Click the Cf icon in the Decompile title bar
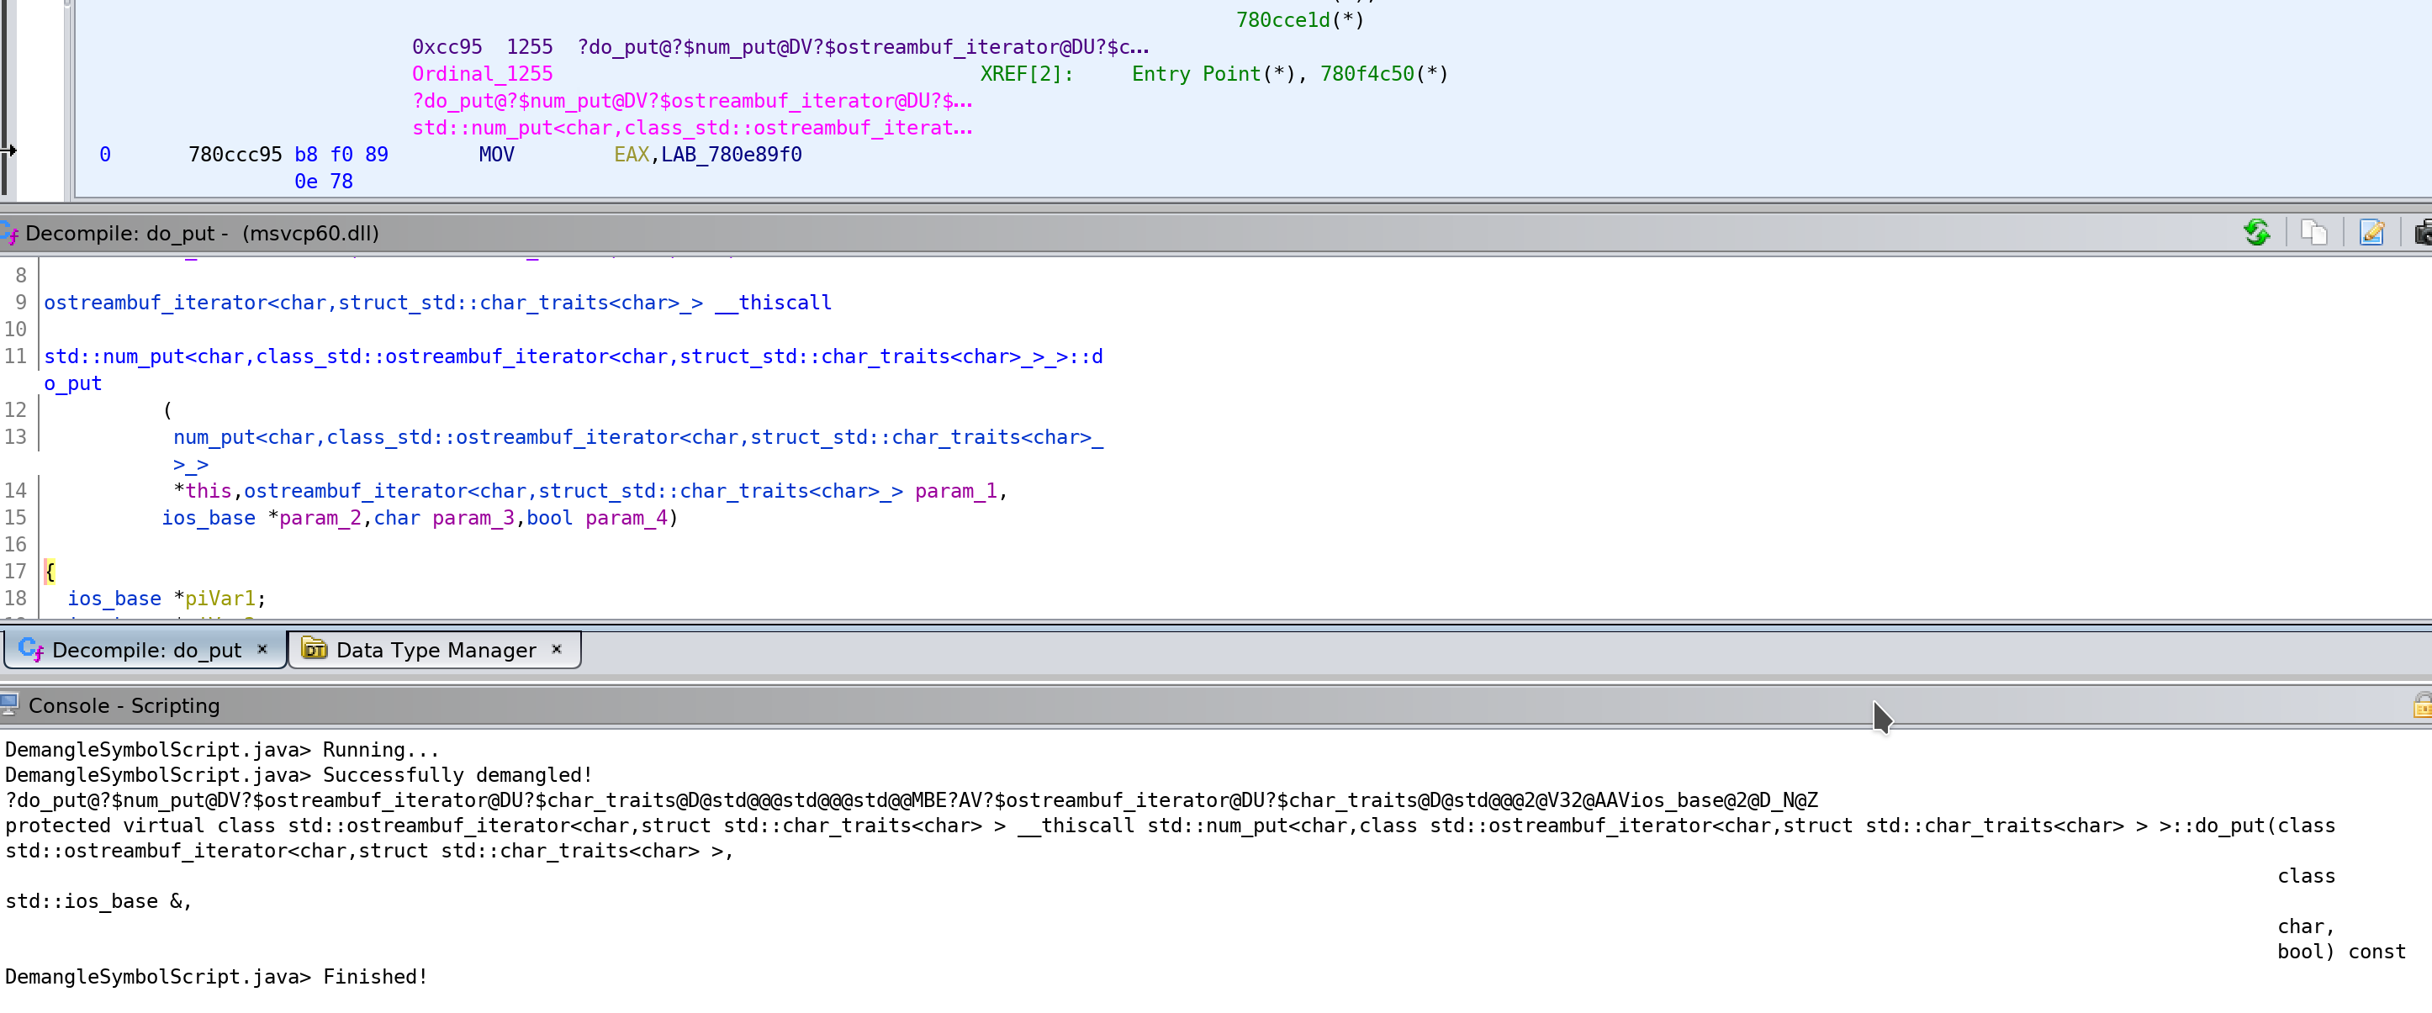 coord(10,232)
